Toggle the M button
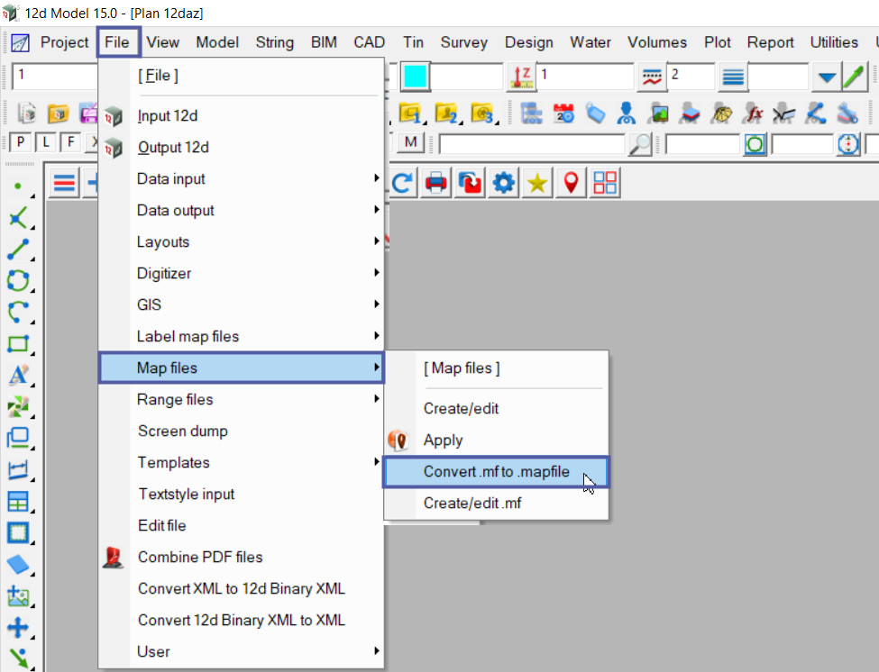 point(410,142)
